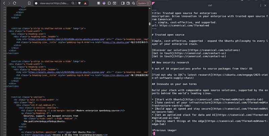Click the purple diamond extension icon
This screenshot has width=269, height=136.
104,3
